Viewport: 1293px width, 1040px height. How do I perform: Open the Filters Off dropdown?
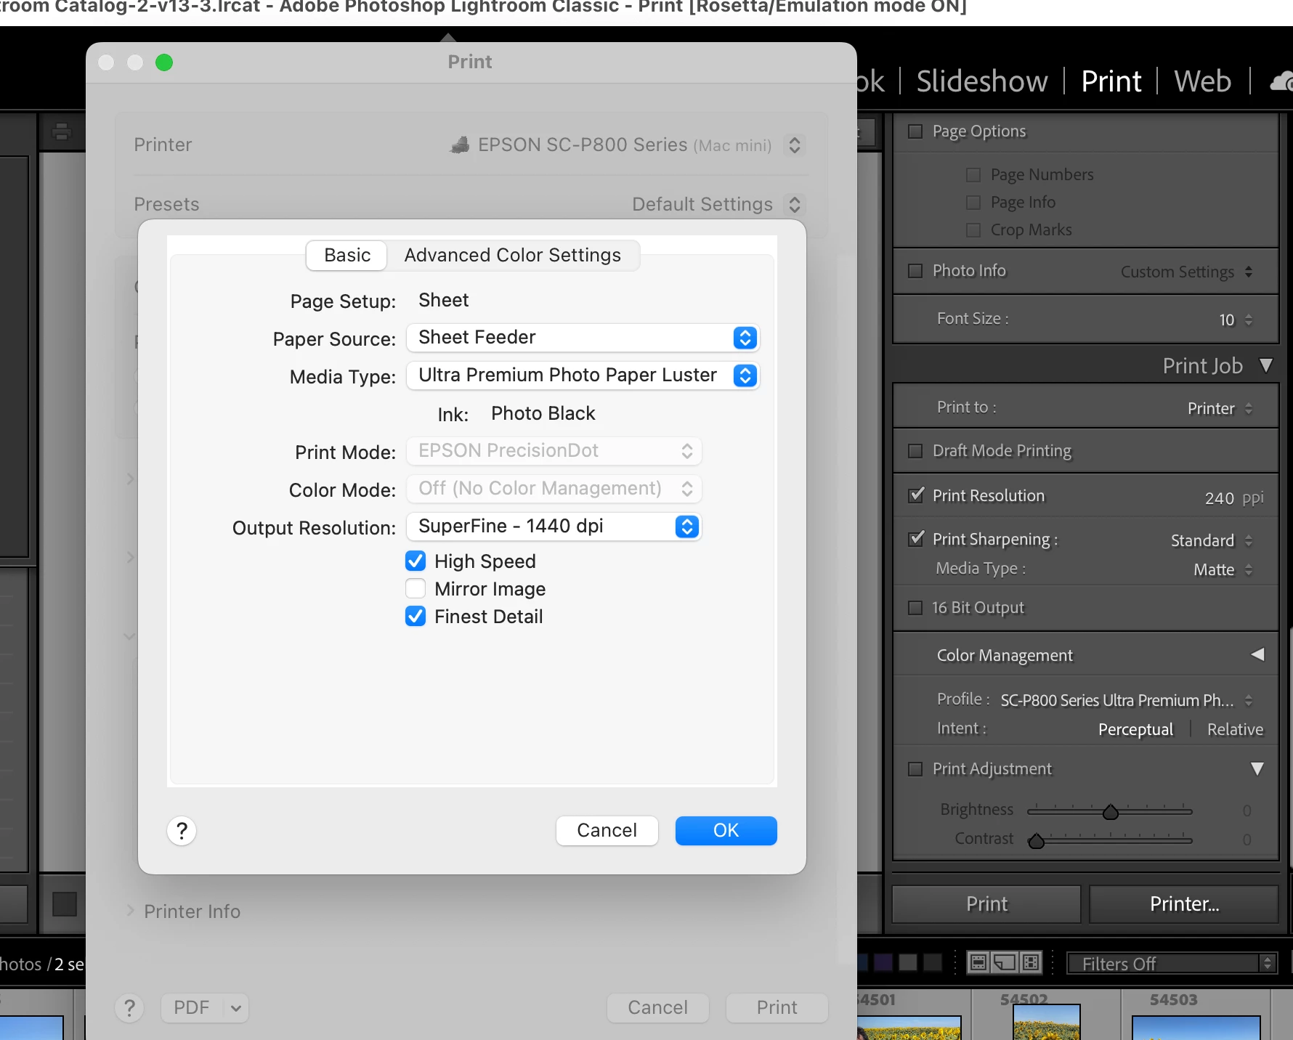click(x=1171, y=964)
